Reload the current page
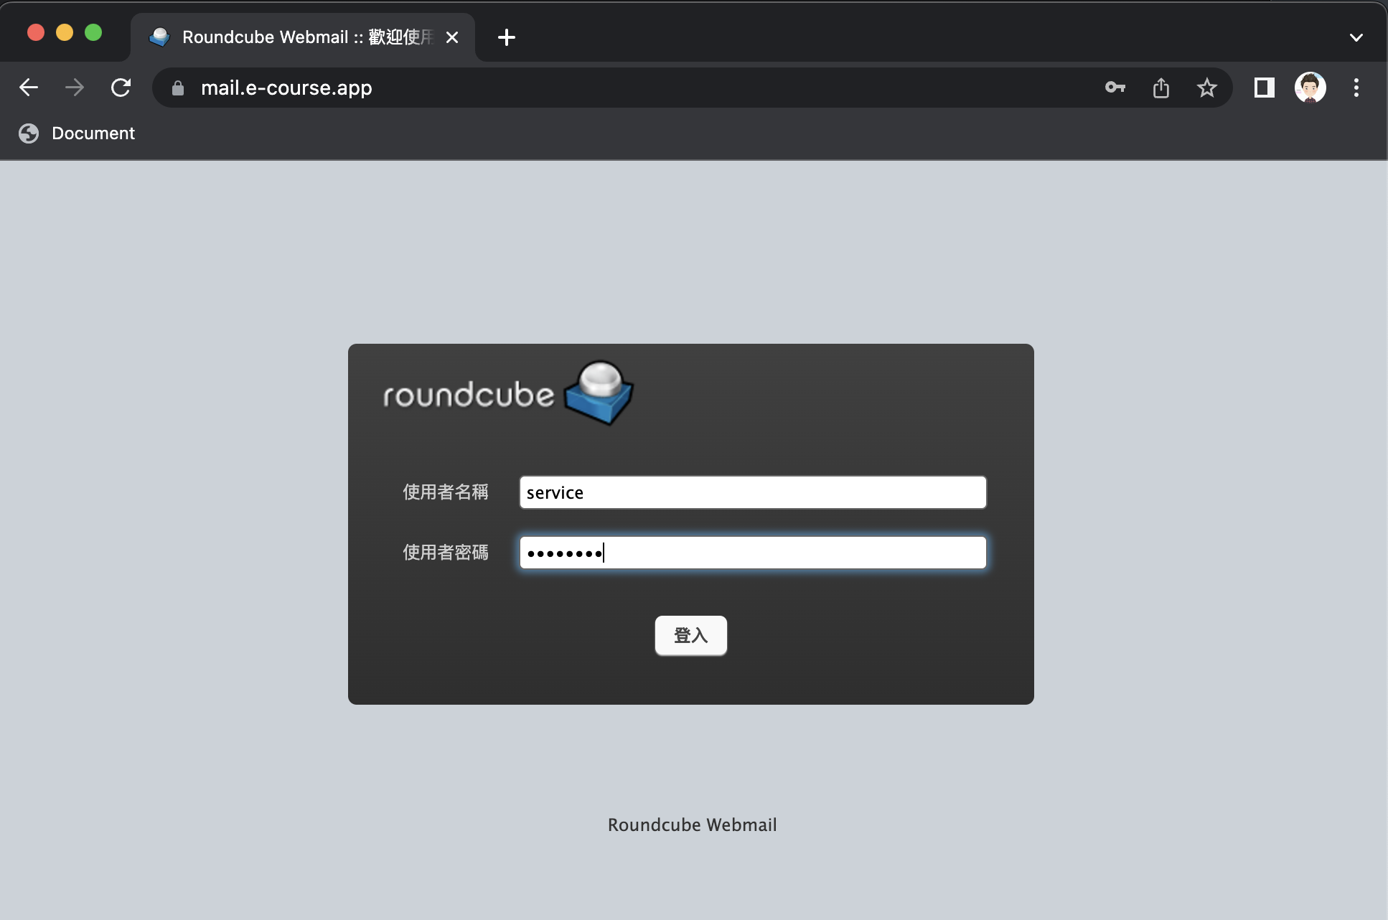Image resolution: width=1388 pixels, height=920 pixels. [121, 88]
